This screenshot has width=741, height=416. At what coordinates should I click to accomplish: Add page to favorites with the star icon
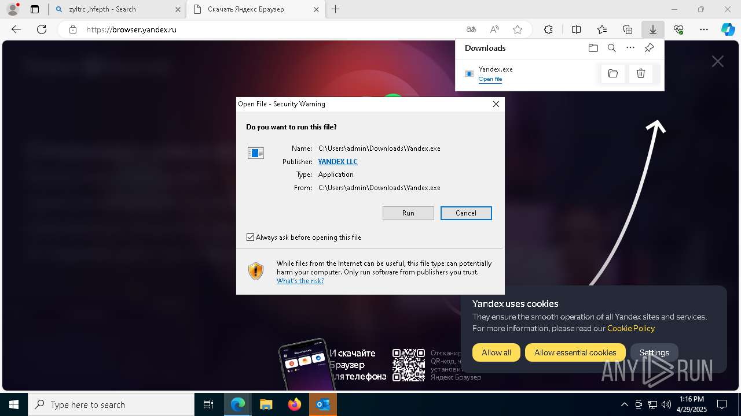[x=518, y=29]
